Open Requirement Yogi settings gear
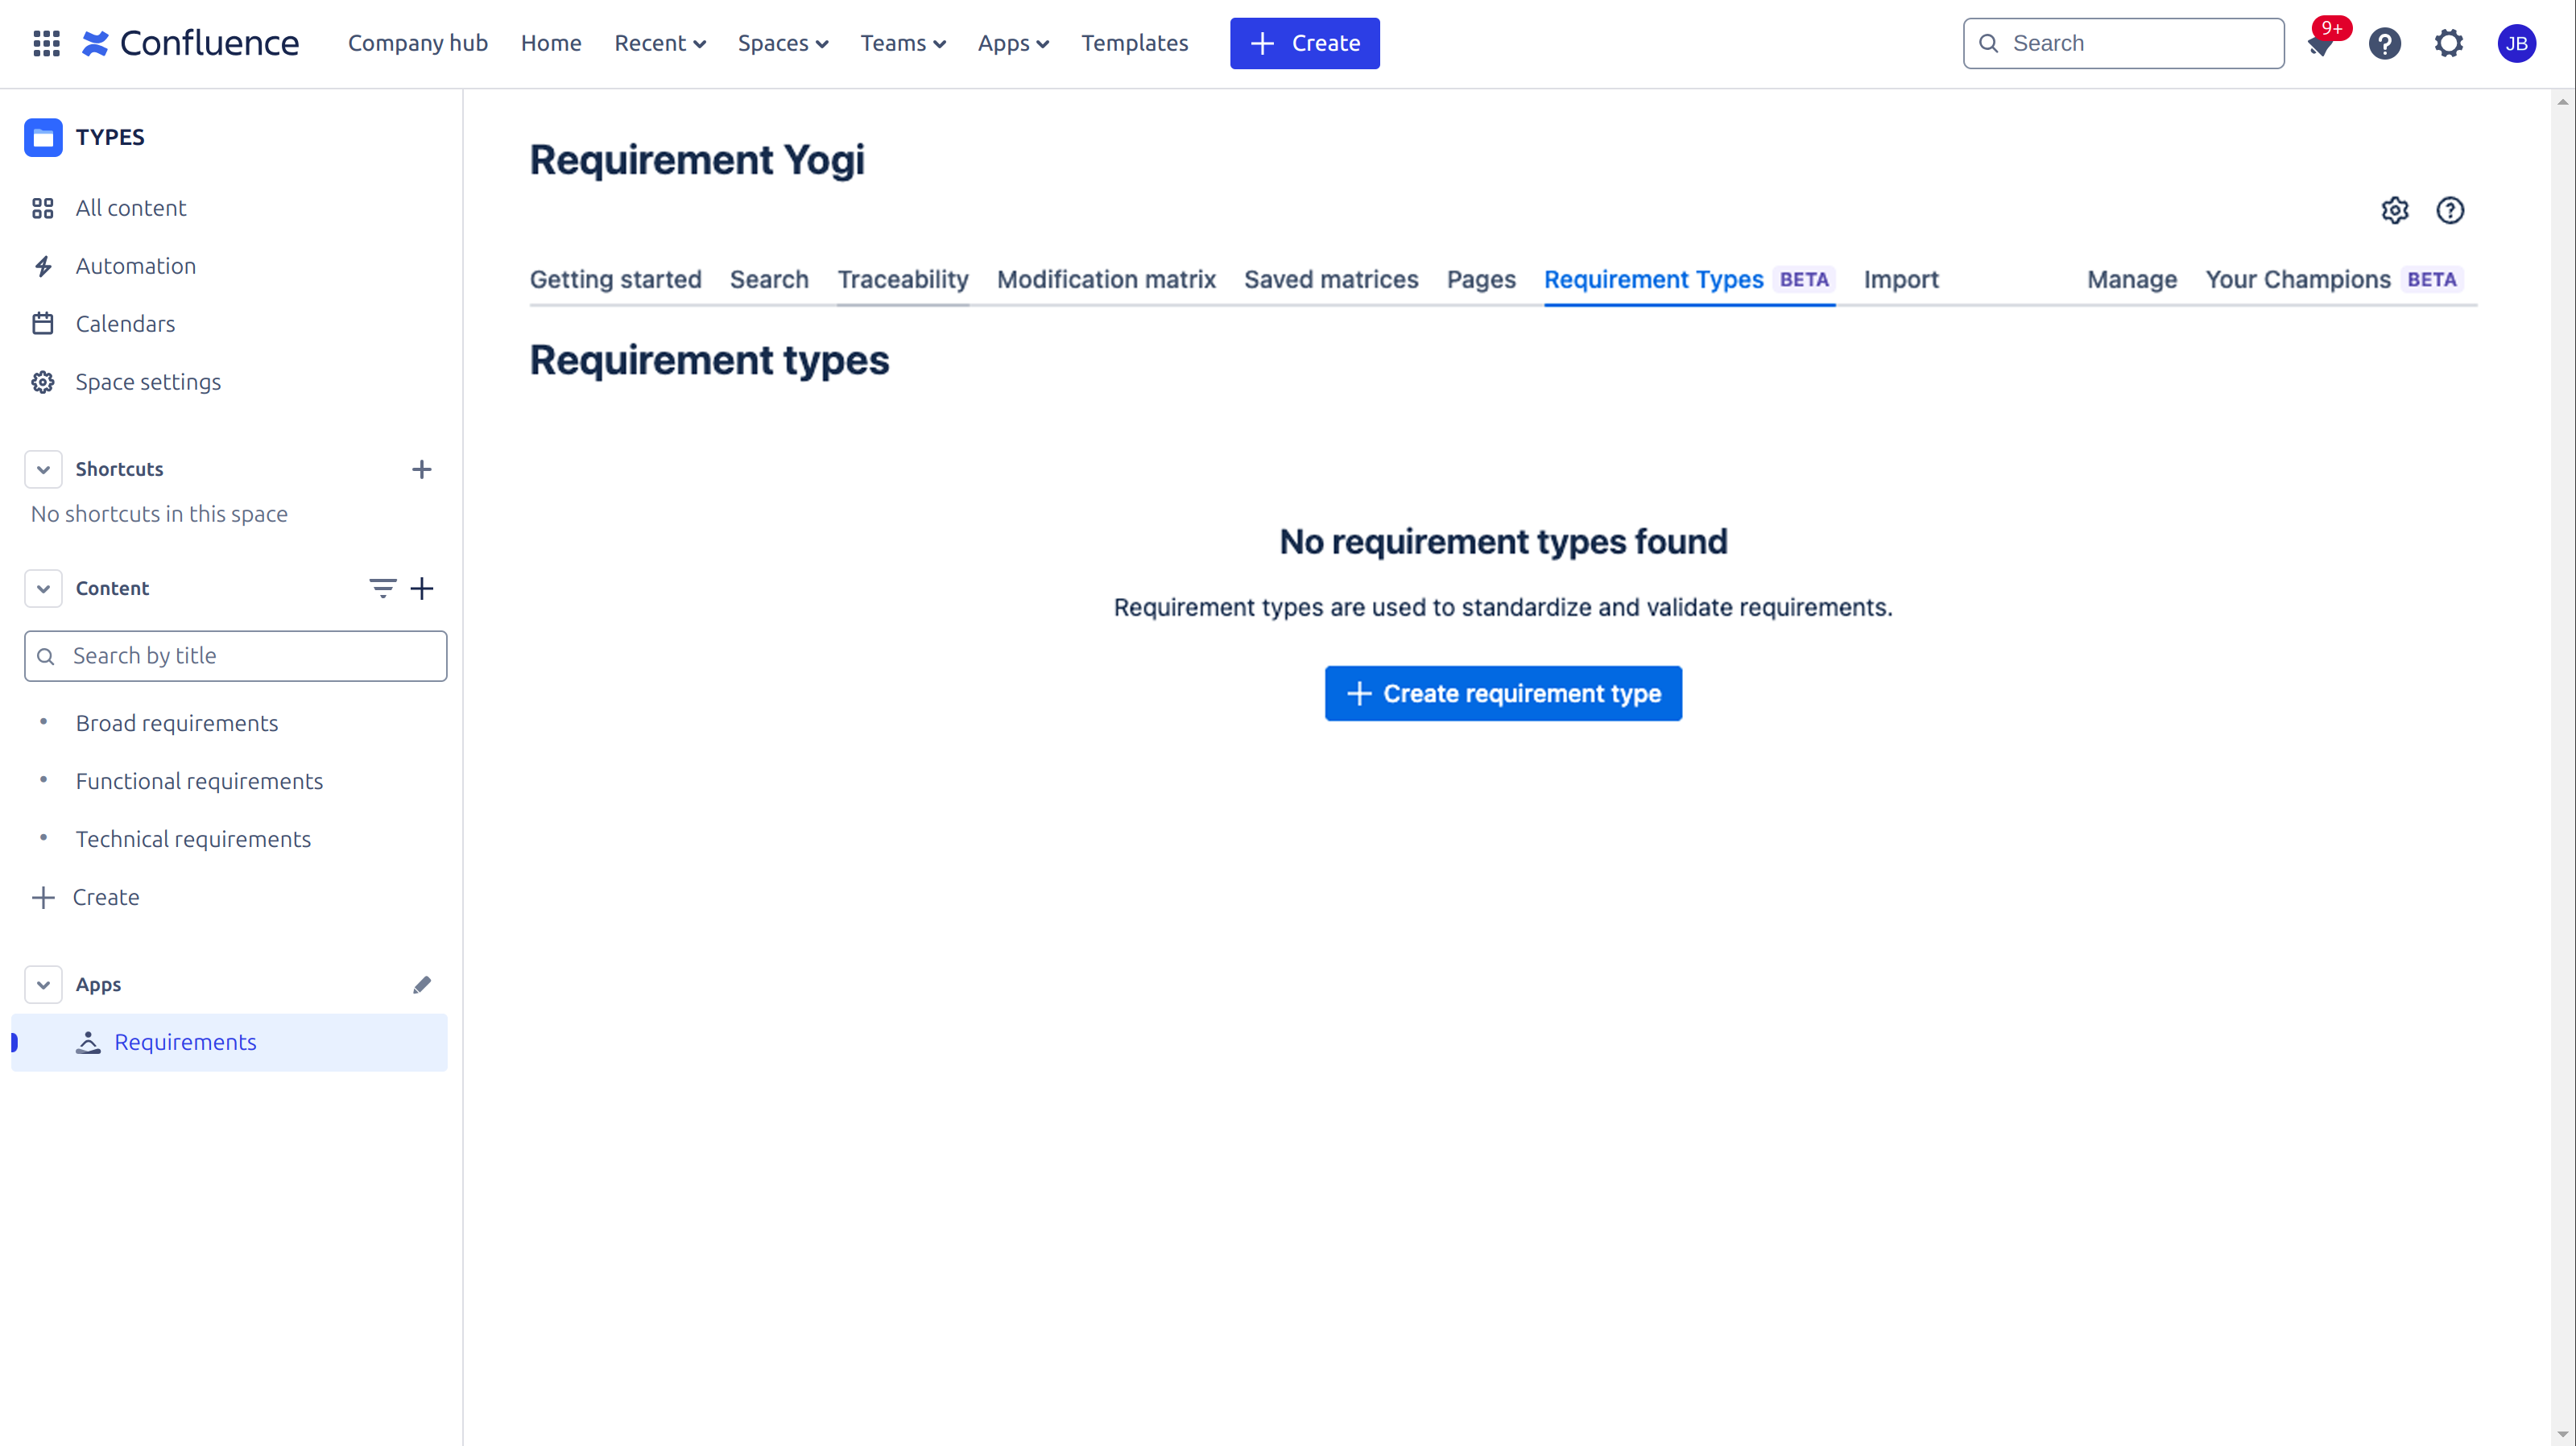Screen dimensions: 2576x1446 [2395, 210]
